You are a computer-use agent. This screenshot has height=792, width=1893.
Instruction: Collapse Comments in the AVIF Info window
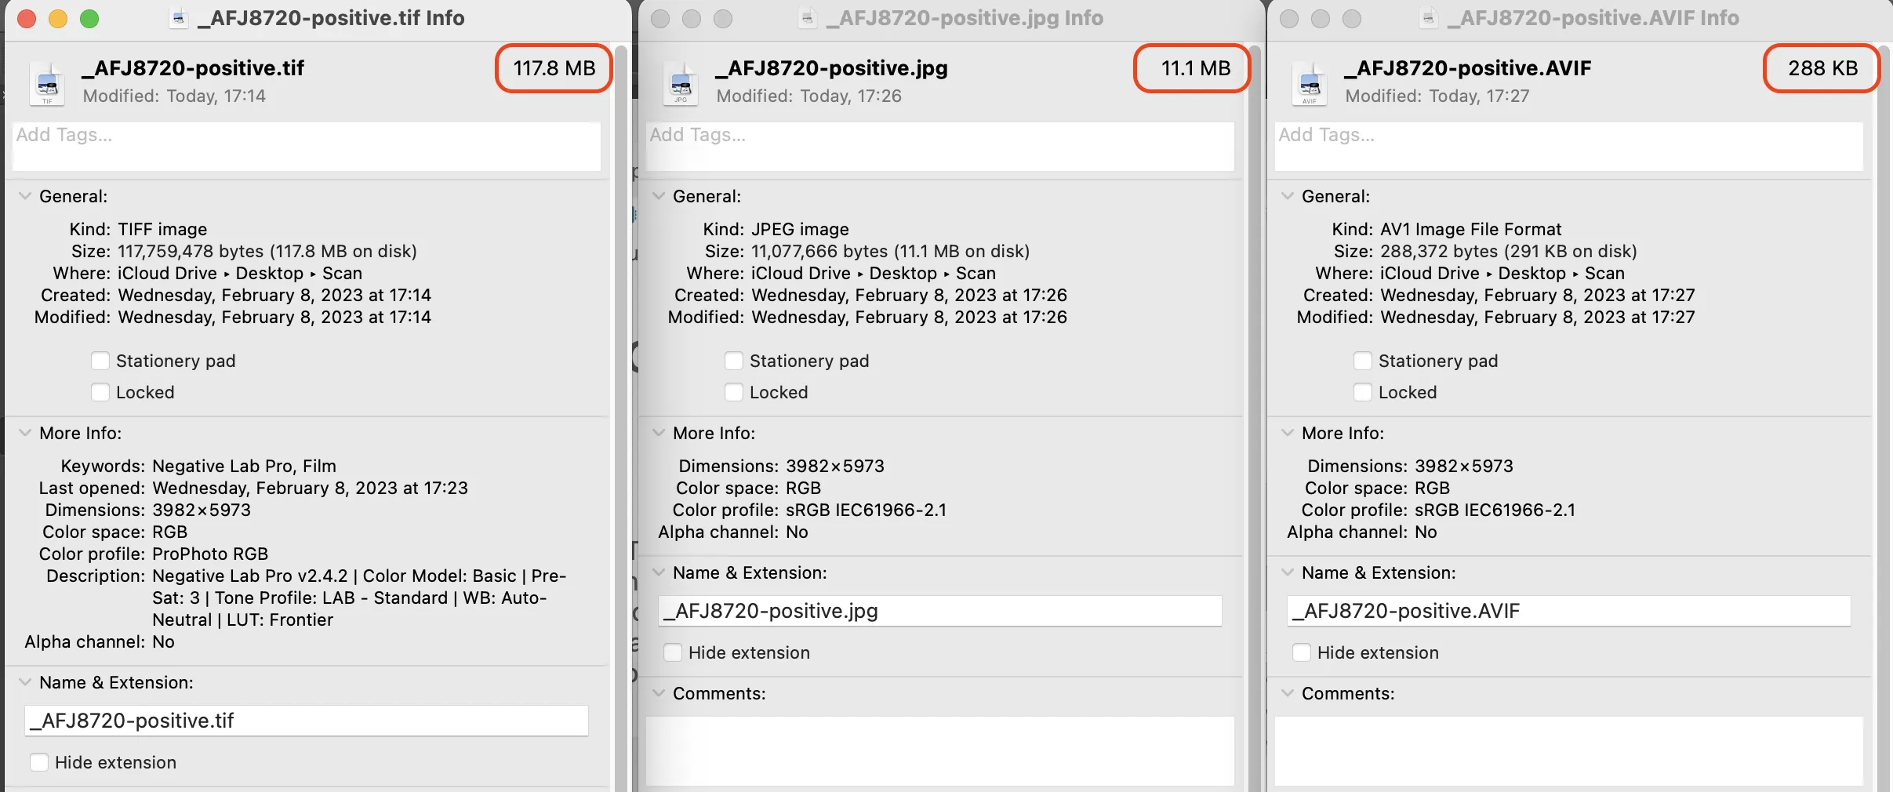1288,693
